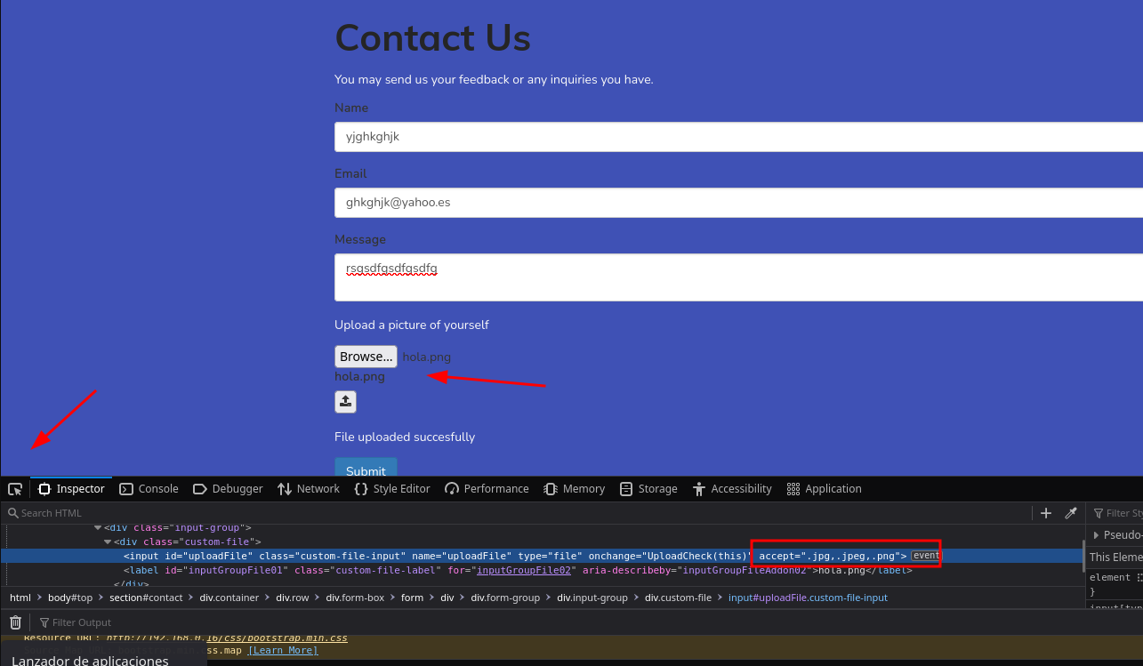The width and height of the screenshot is (1143, 666).
Task: Open the Storage panel
Action: (648, 489)
